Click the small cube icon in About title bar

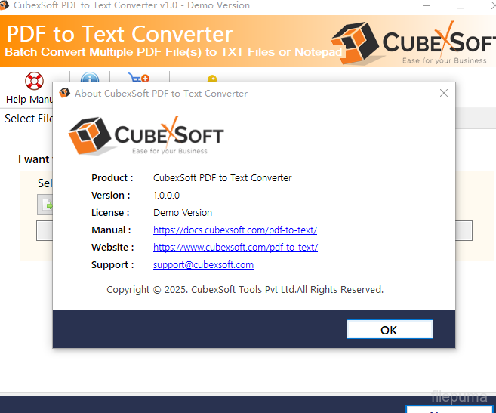[x=64, y=94]
